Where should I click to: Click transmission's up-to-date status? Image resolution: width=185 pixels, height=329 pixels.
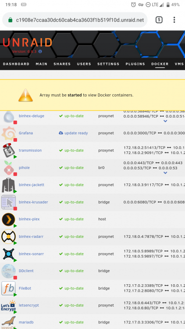coord(74,150)
